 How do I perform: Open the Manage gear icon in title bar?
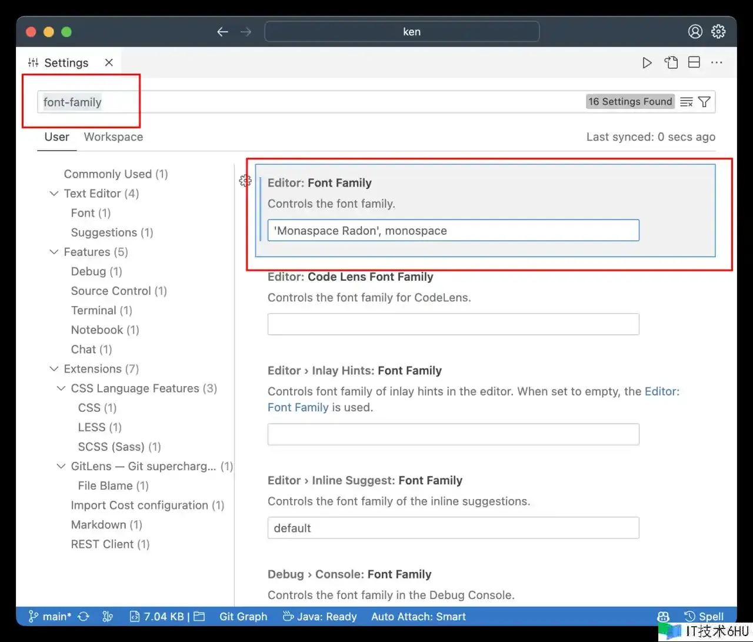pyautogui.click(x=718, y=32)
